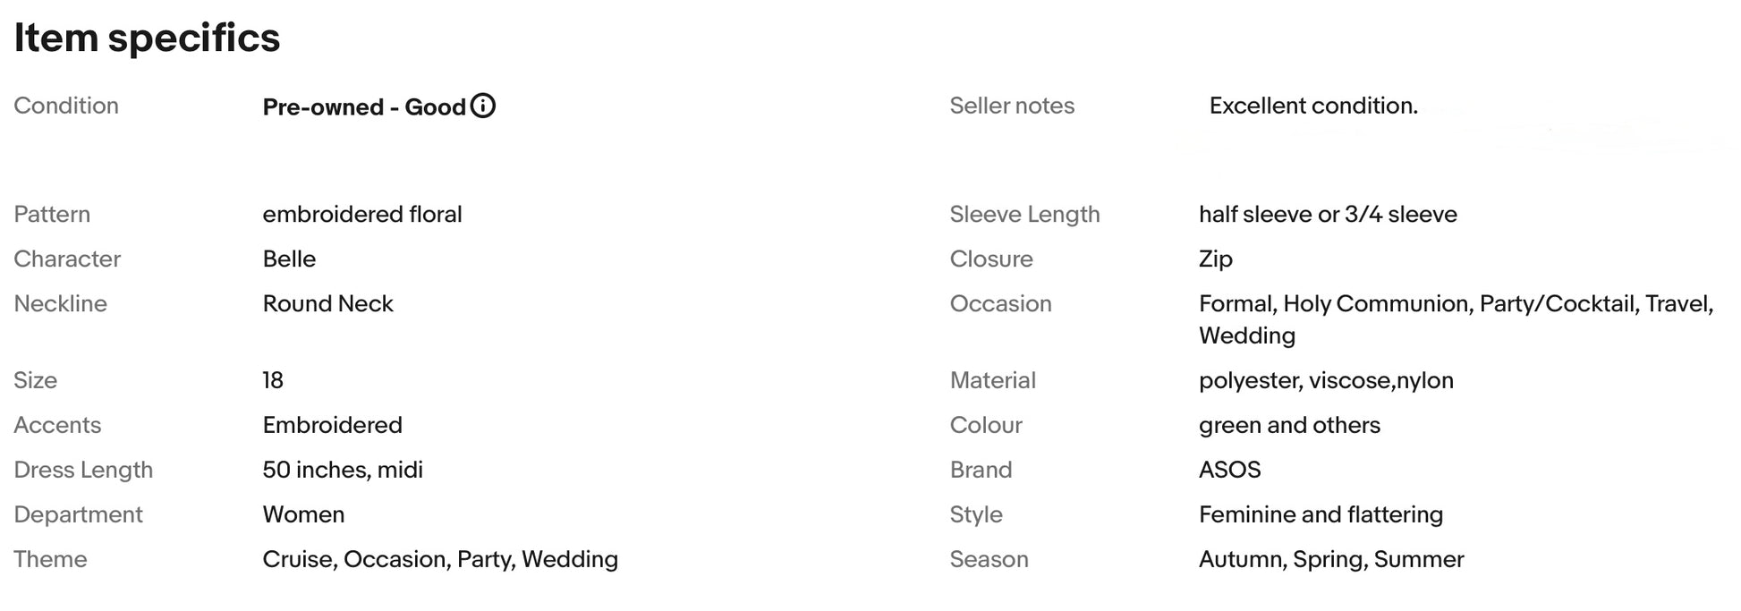Viewport: 1741px width, 611px height.
Task: Select the 'Pre-owned - Good' condition text
Action: (364, 107)
